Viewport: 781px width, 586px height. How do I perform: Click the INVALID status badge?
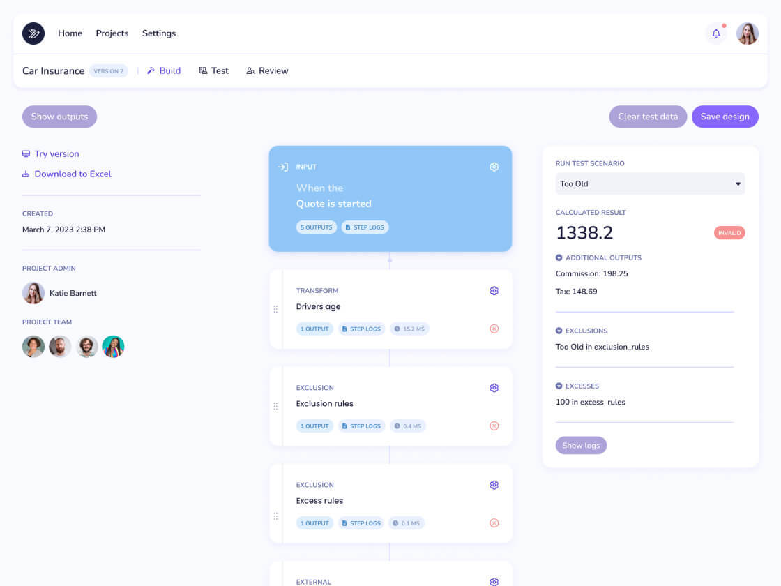tap(729, 232)
